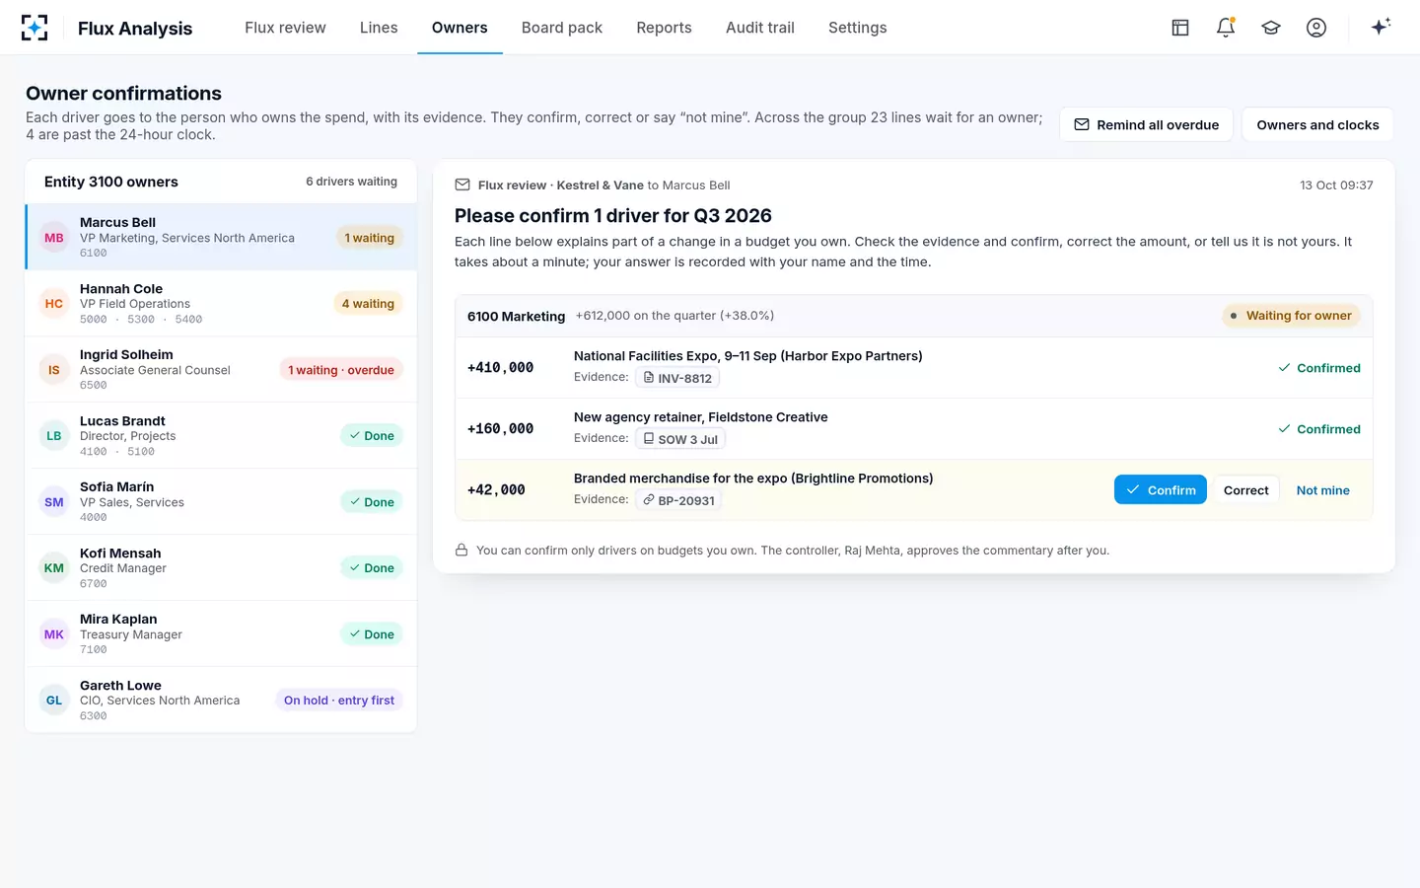
Task: Click the LB avatar for Lucas Brandt
Action: click(x=54, y=436)
